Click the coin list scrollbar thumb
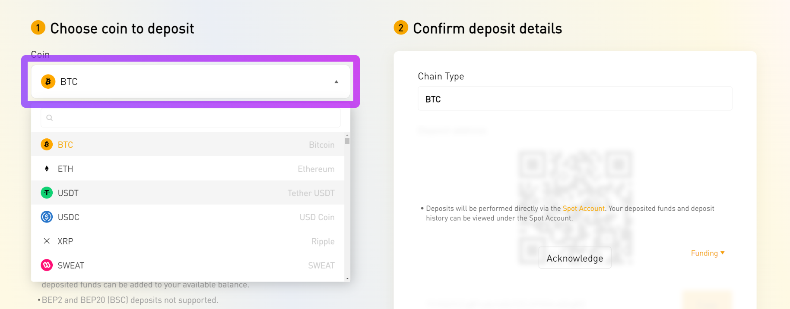Image resolution: width=790 pixels, height=309 pixels. click(x=347, y=141)
